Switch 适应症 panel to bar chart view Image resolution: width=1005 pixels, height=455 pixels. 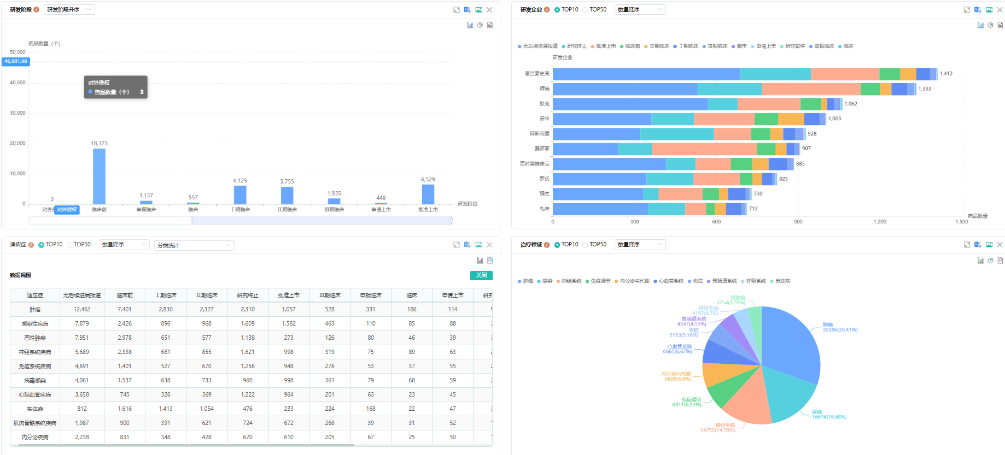click(480, 261)
